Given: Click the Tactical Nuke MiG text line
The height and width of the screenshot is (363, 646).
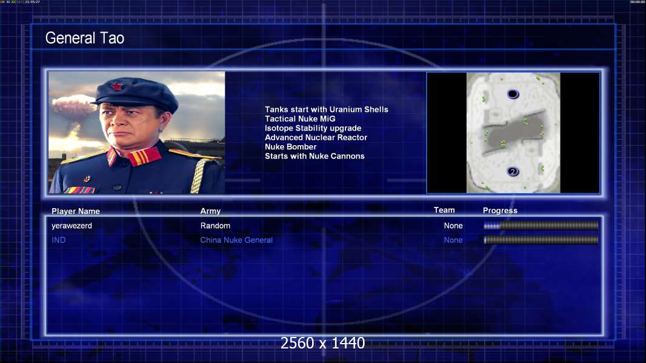Looking at the screenshot, I should [x=300, y=119].
